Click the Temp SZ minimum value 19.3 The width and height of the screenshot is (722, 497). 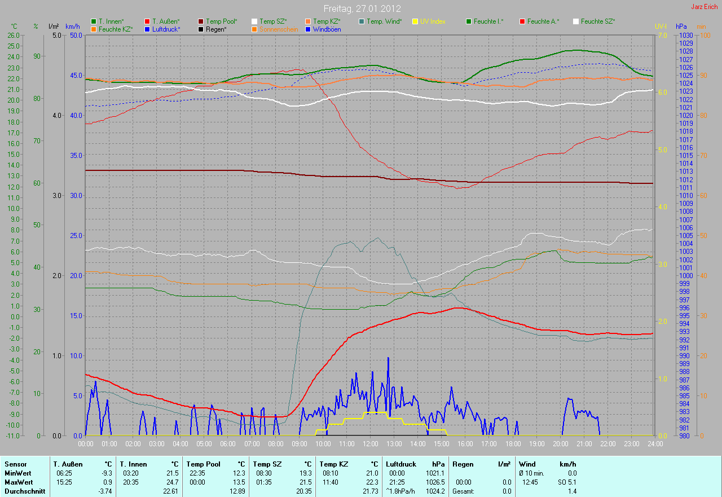click(305, 473)
